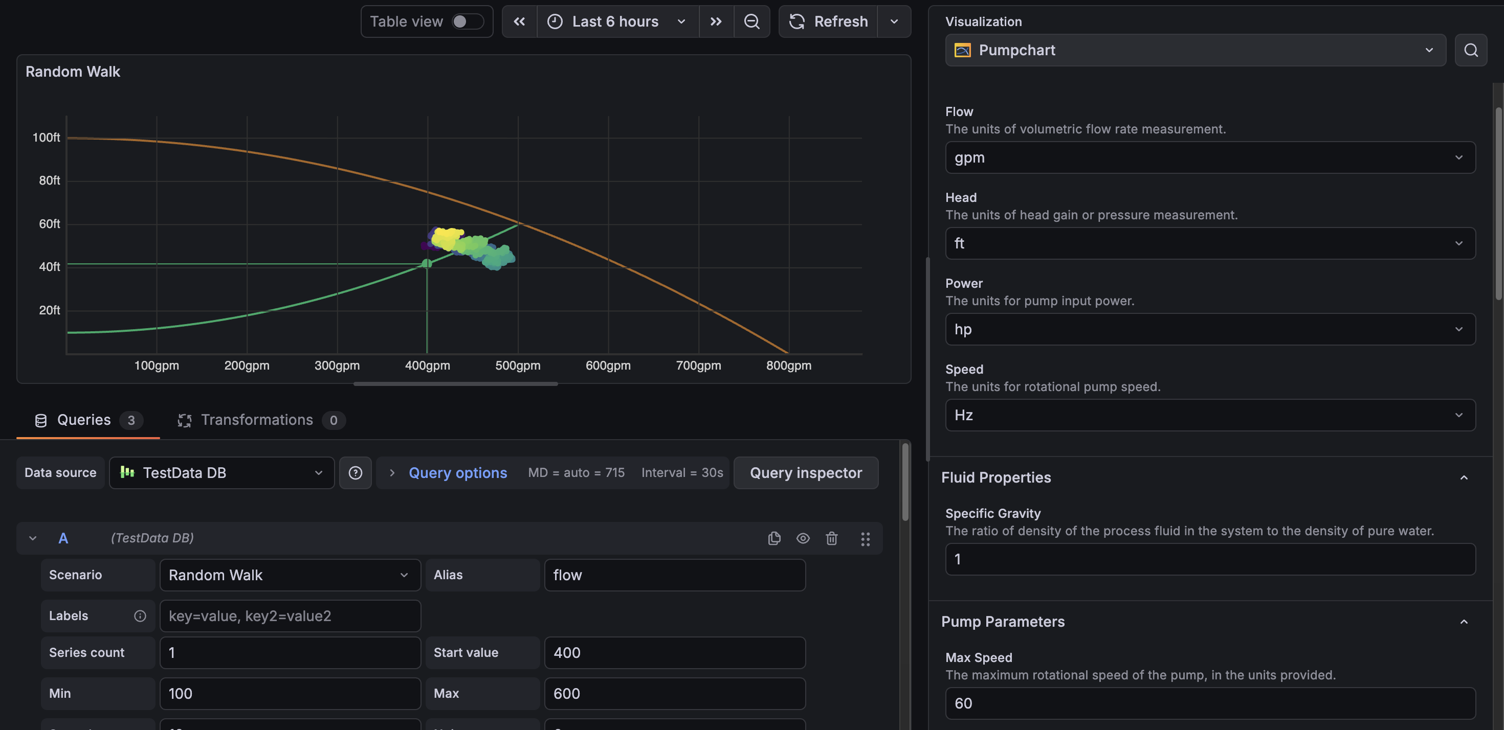Click the Min field showing 100
The width and height of the screenshot is (1504, 730).
290,693
